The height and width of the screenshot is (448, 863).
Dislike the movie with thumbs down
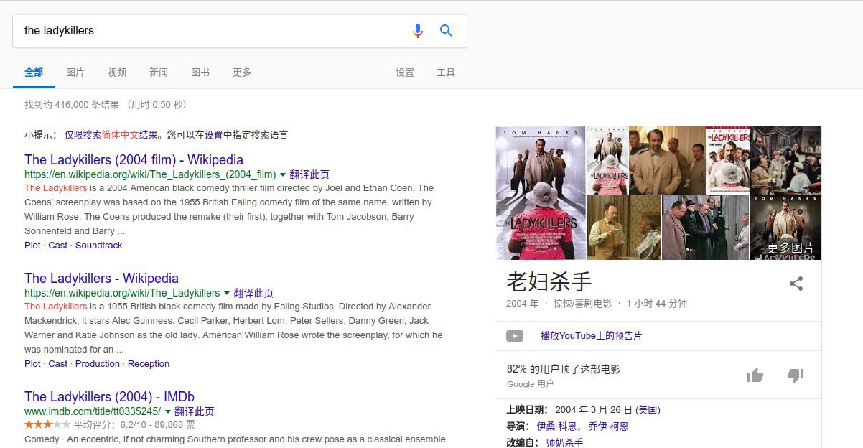tap(795, 375)
